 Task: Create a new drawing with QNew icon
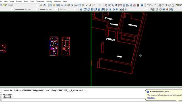pos(51,5)
